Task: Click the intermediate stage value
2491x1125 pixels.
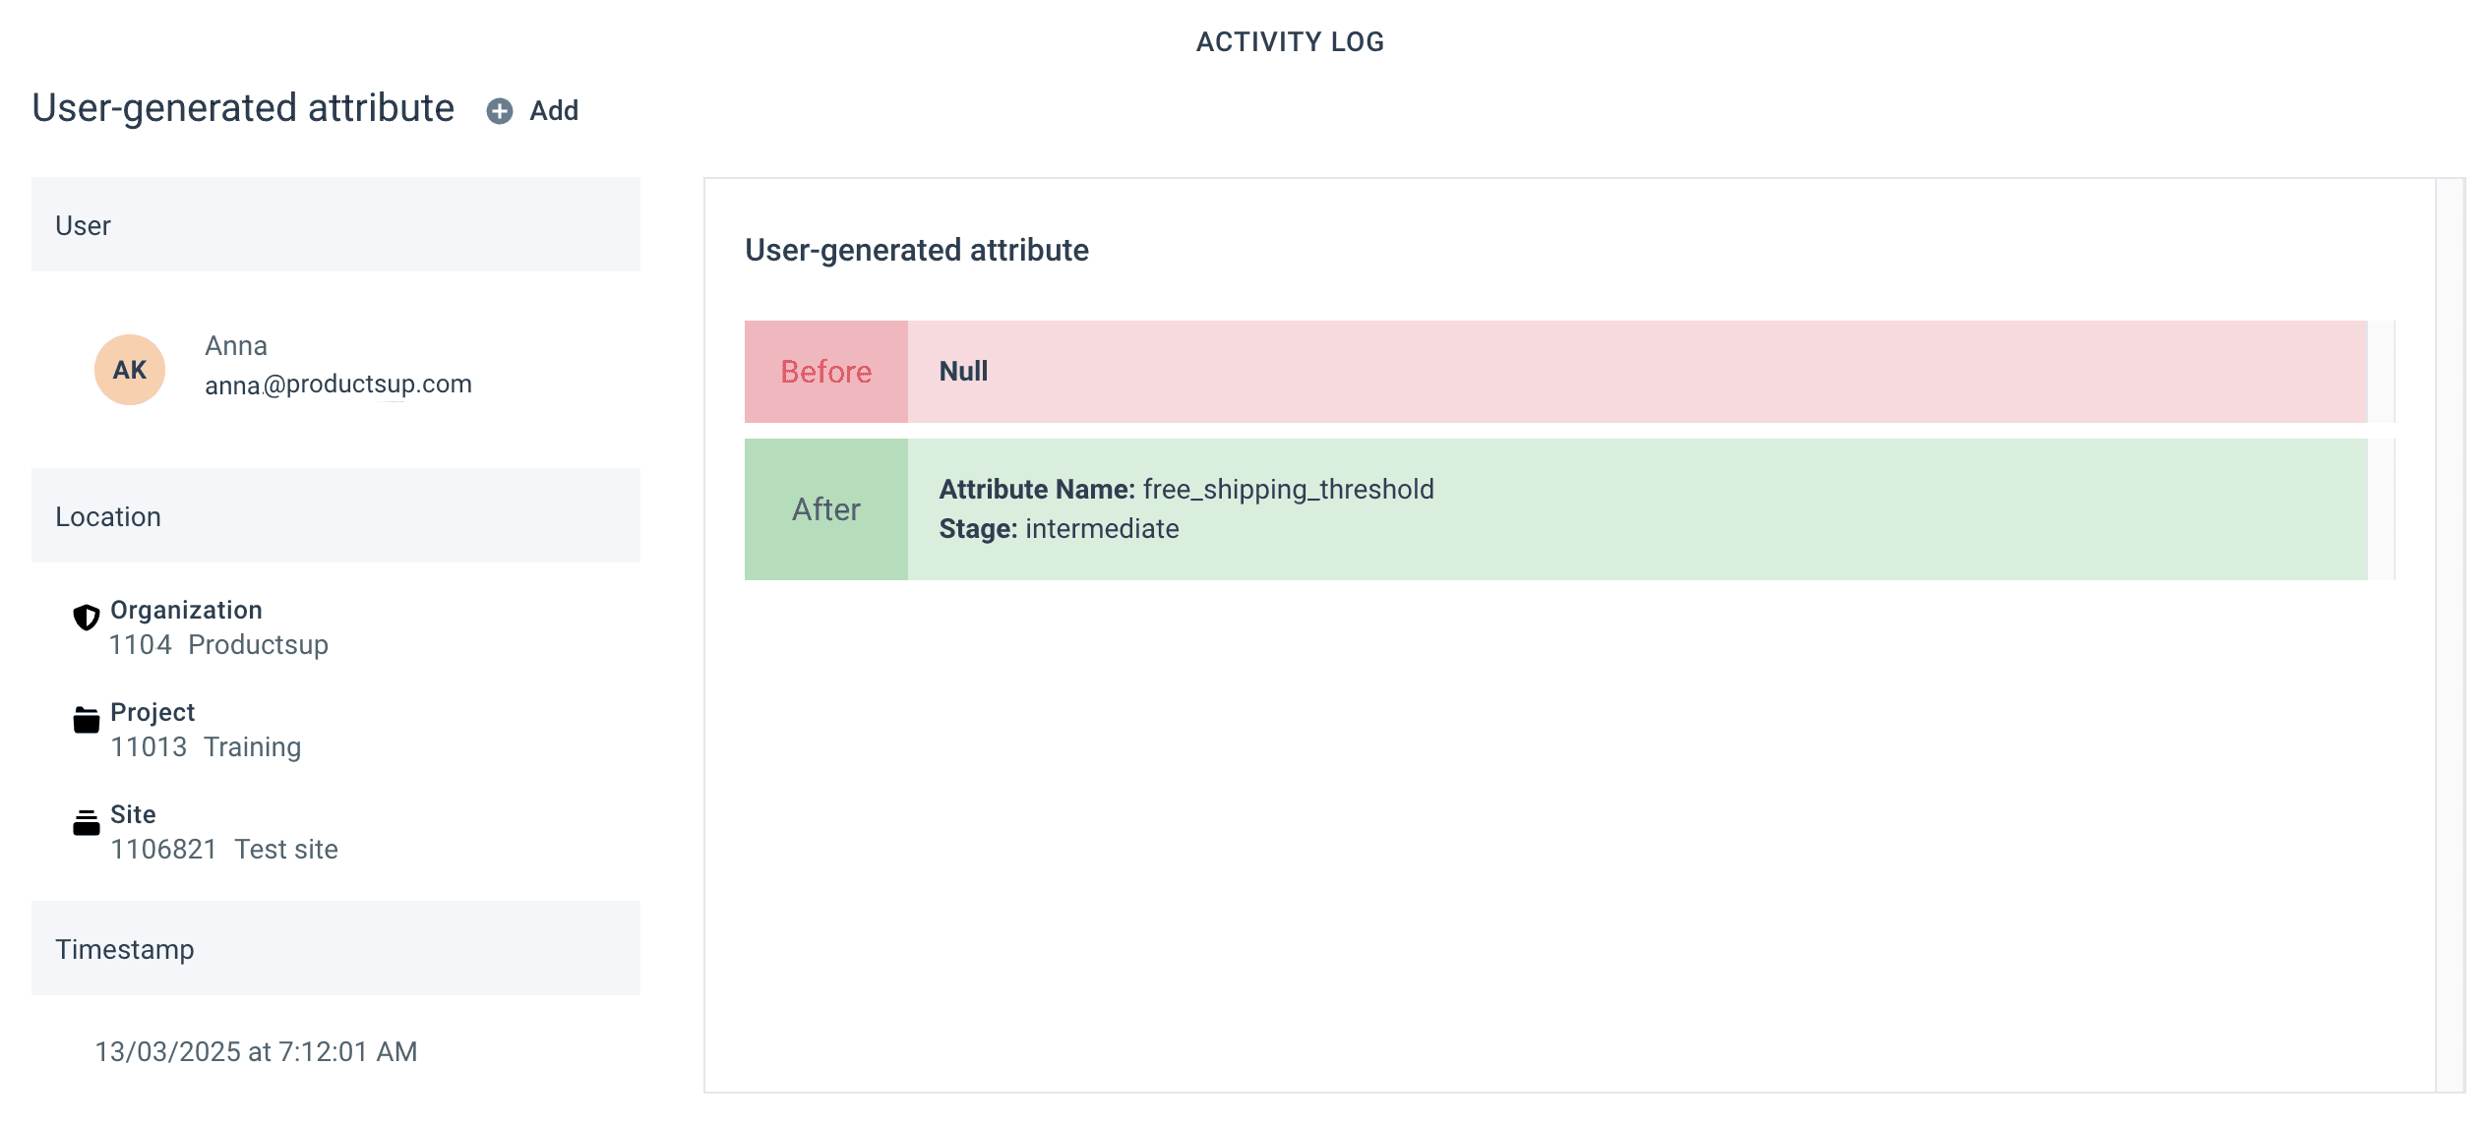Action: [x=1102, y=529]
